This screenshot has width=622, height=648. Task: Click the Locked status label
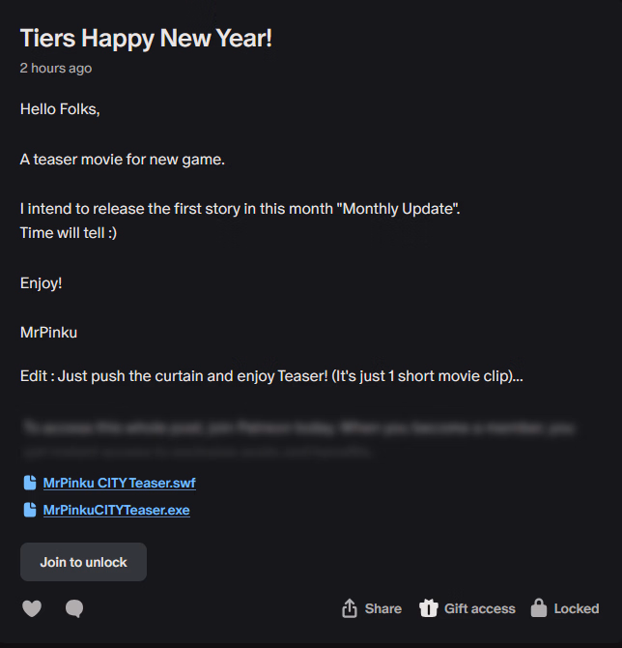tap(577, 608)
